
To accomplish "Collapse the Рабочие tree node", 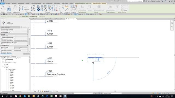I will pos(3,66).
